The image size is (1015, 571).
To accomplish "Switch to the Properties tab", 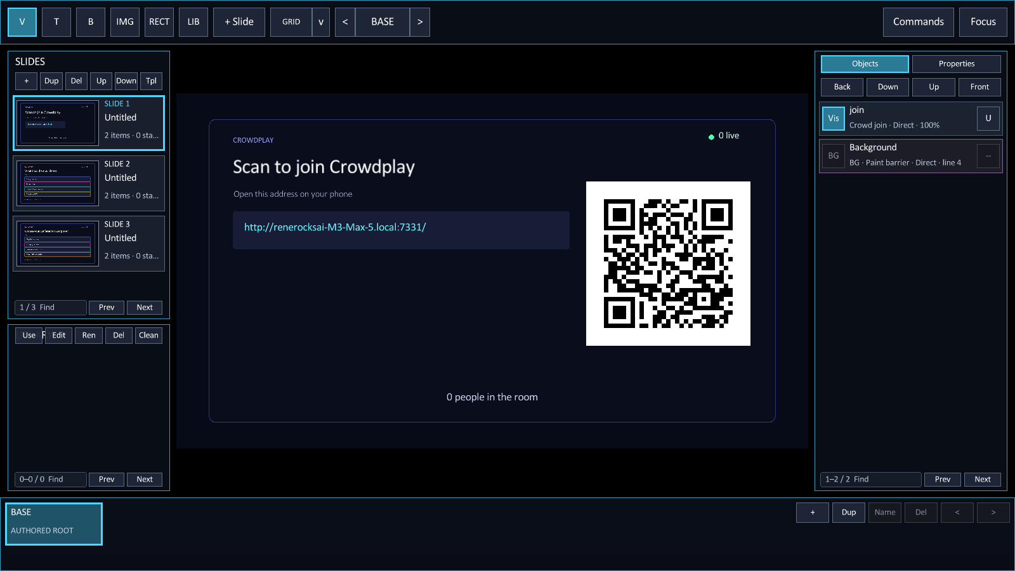I will (957, 64).
